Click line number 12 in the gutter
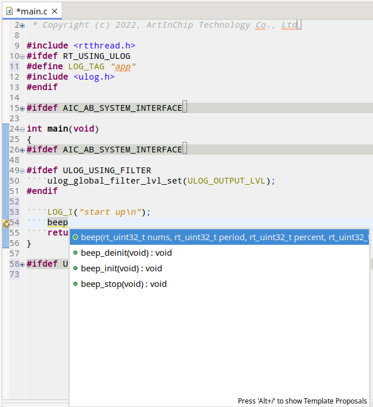Screen dimensions: 373x407 coord(14,77)
